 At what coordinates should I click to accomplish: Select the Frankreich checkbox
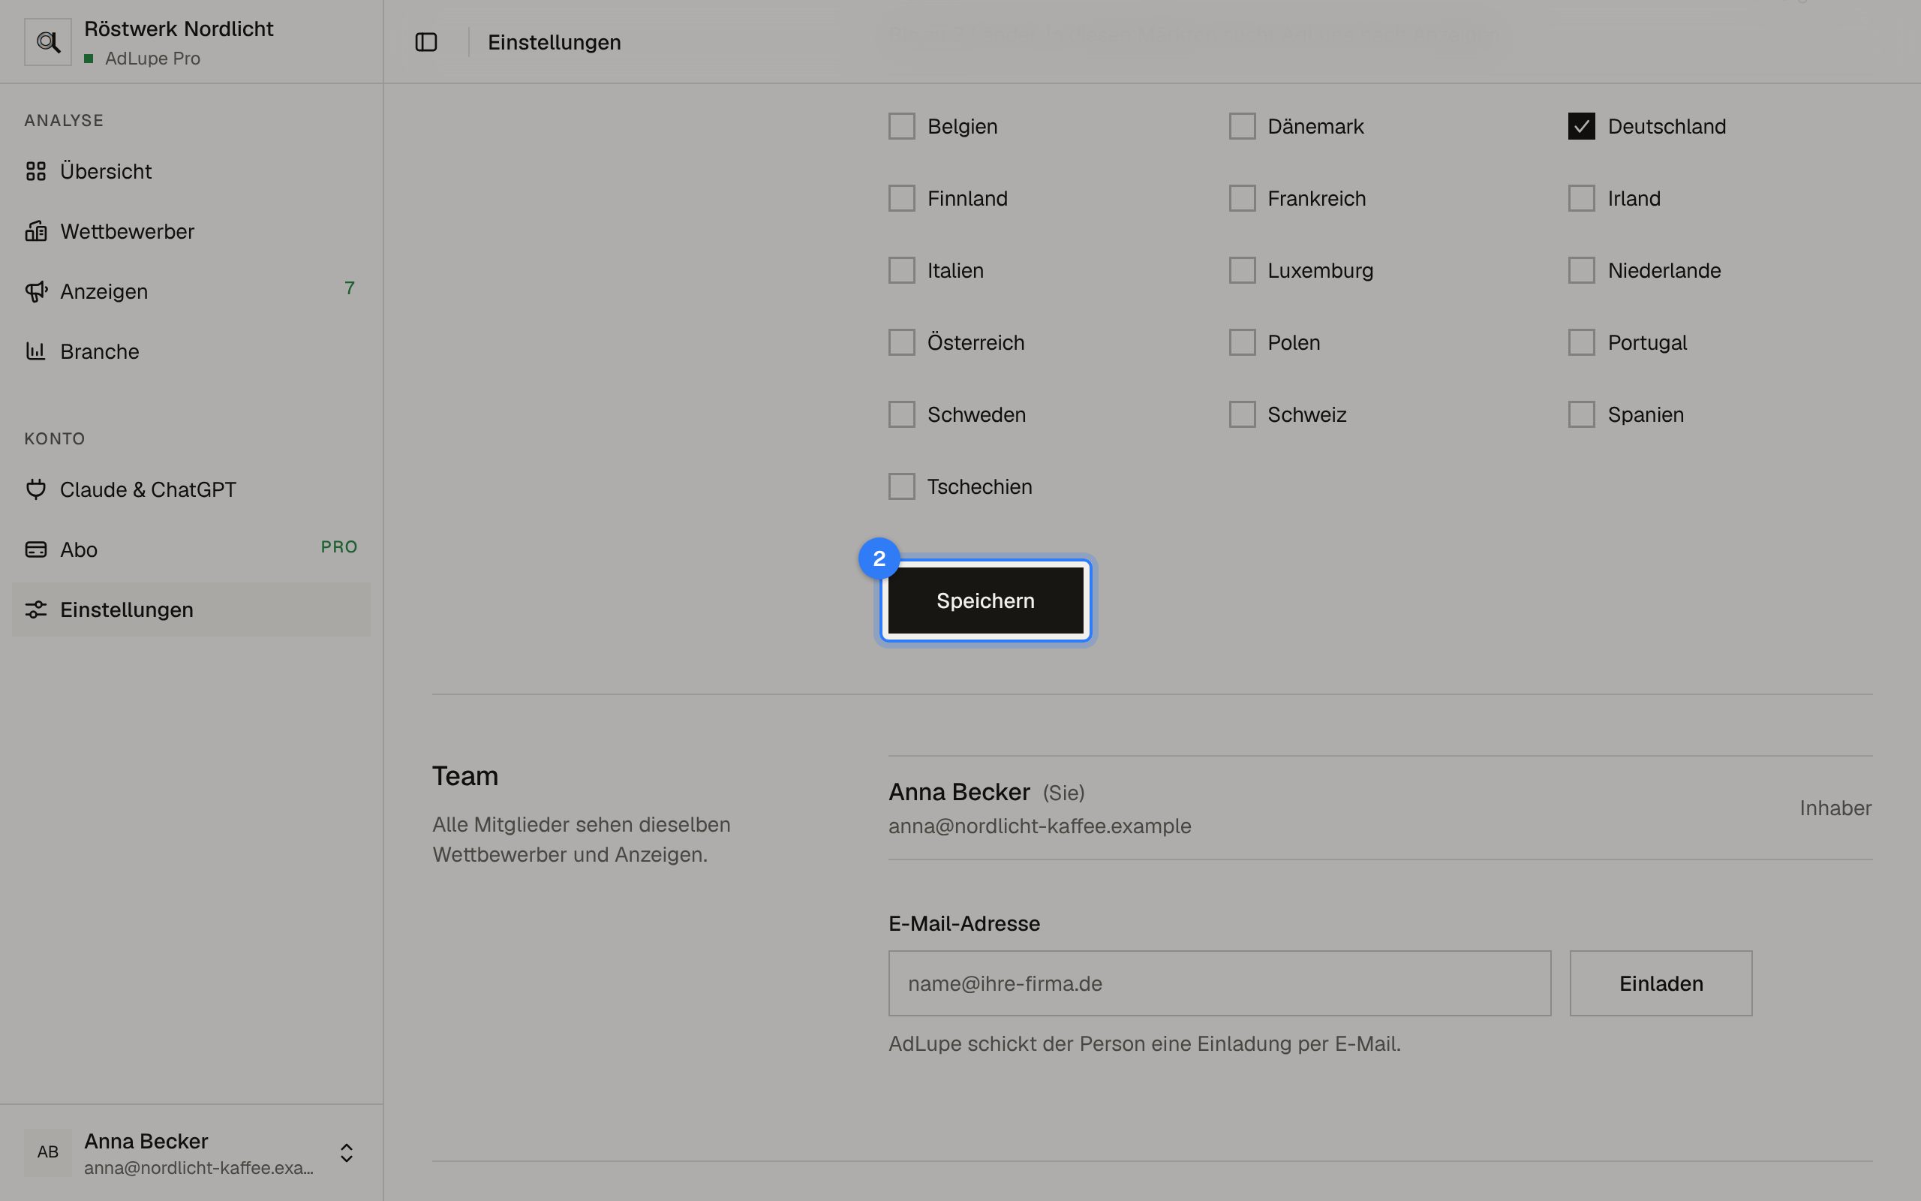pyautogui.click(x=1243, y=199)
